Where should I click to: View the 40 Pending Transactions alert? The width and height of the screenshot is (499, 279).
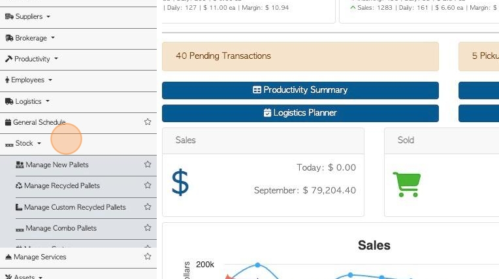pyautogui.click(x=300, y=56)
